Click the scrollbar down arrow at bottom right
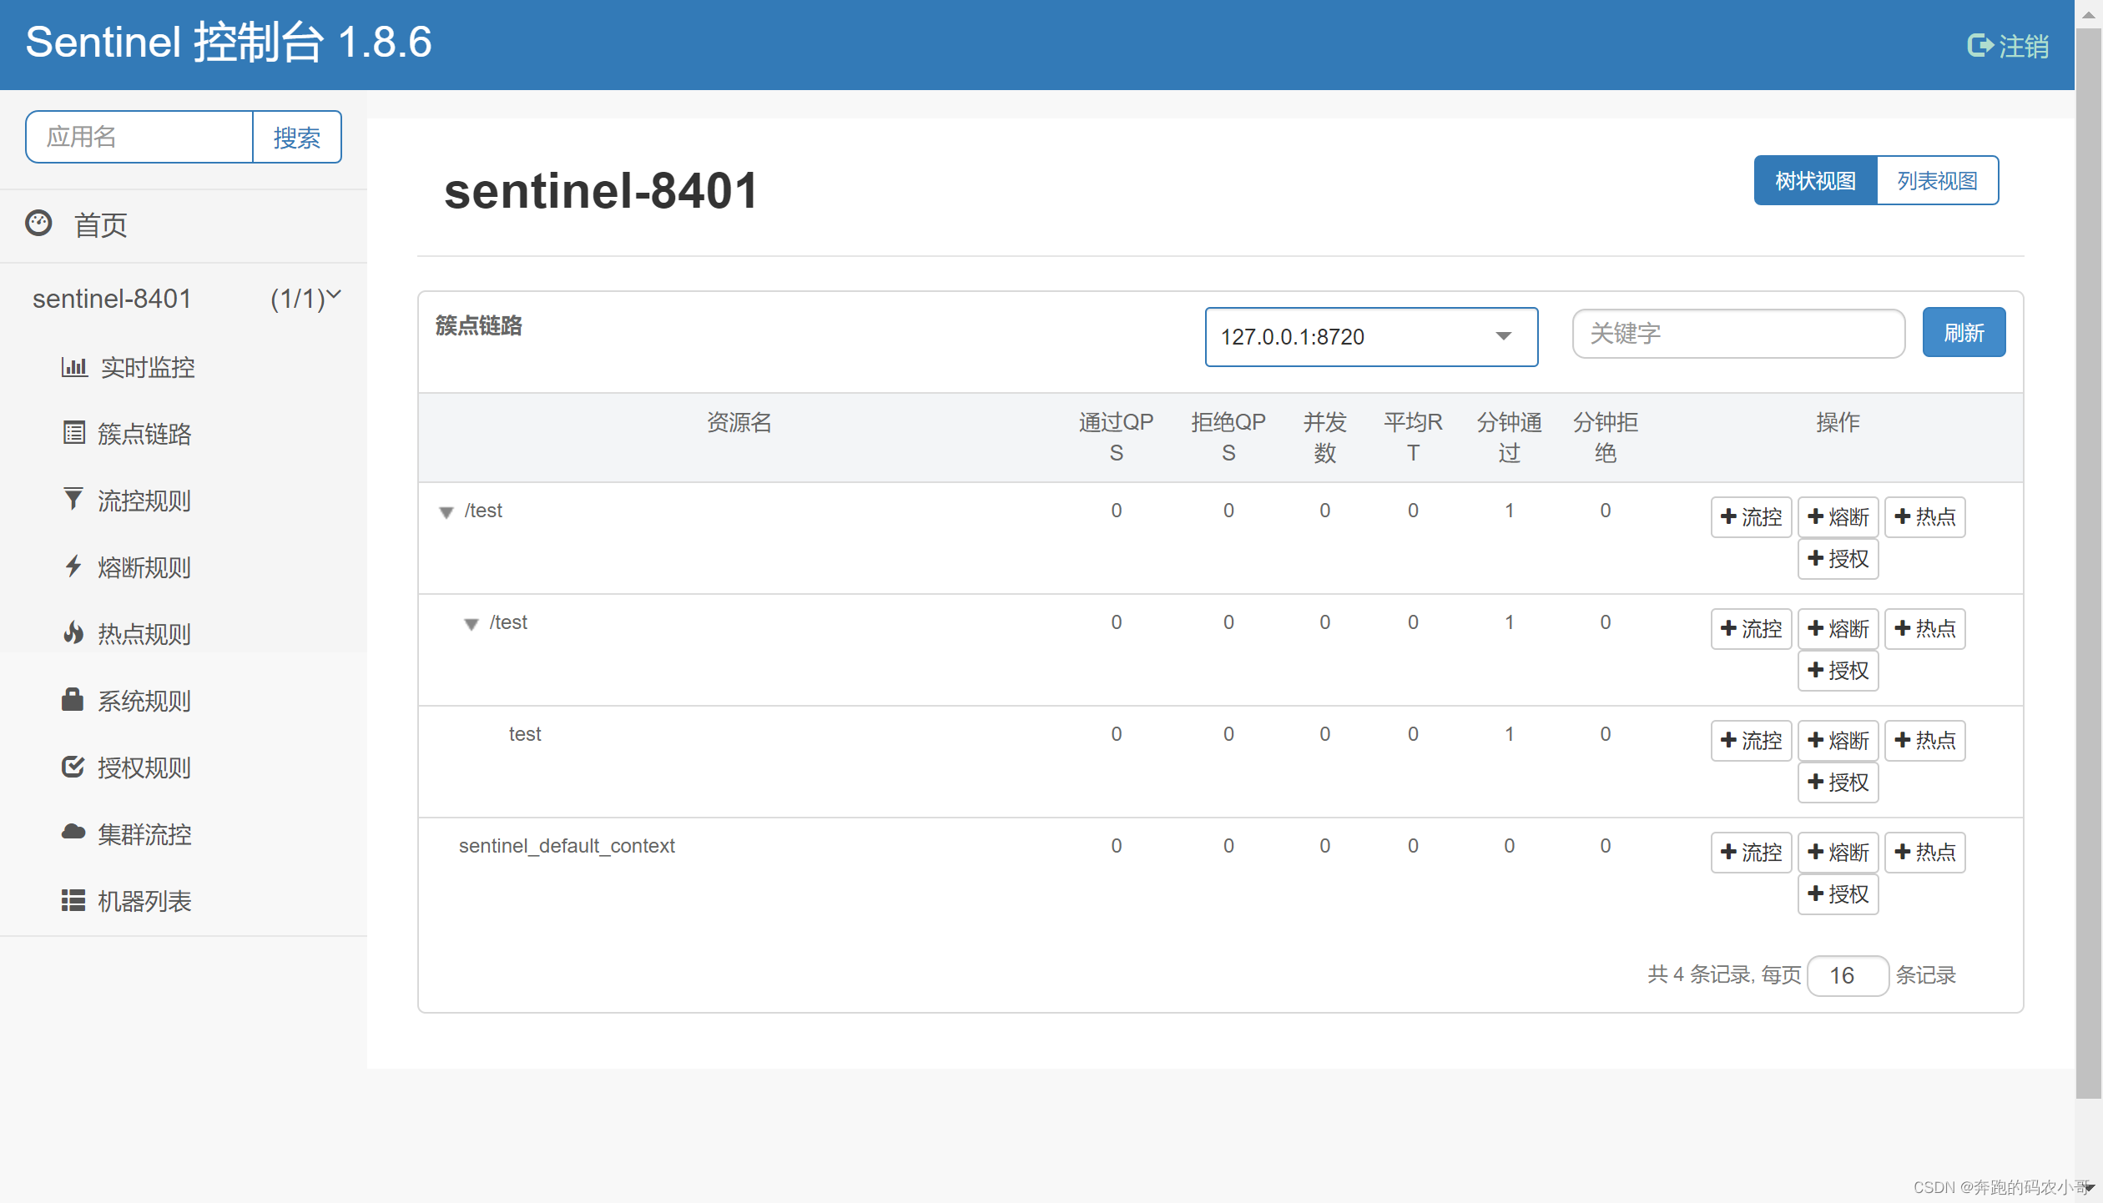 2089,1189
